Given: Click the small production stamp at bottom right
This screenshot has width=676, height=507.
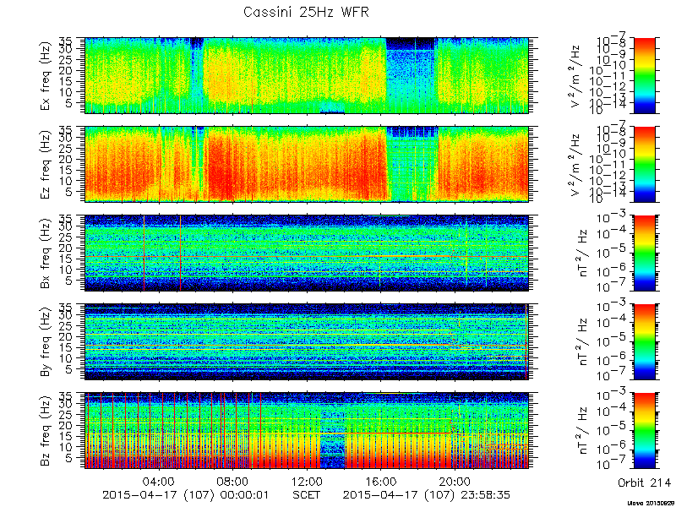Looking at the screenshot, I should [x=651, y=503].
